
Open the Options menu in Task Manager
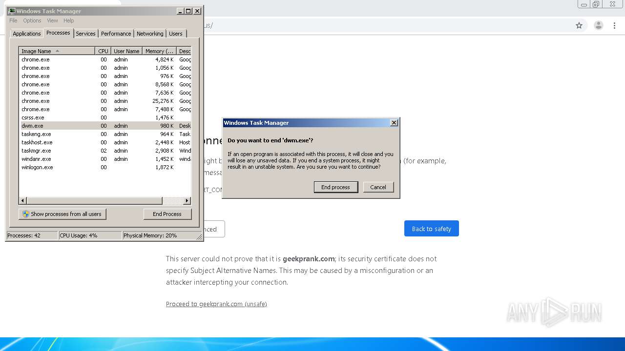32,20
